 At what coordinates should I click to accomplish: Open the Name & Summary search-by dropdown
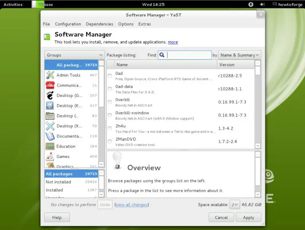pos(240,55)
